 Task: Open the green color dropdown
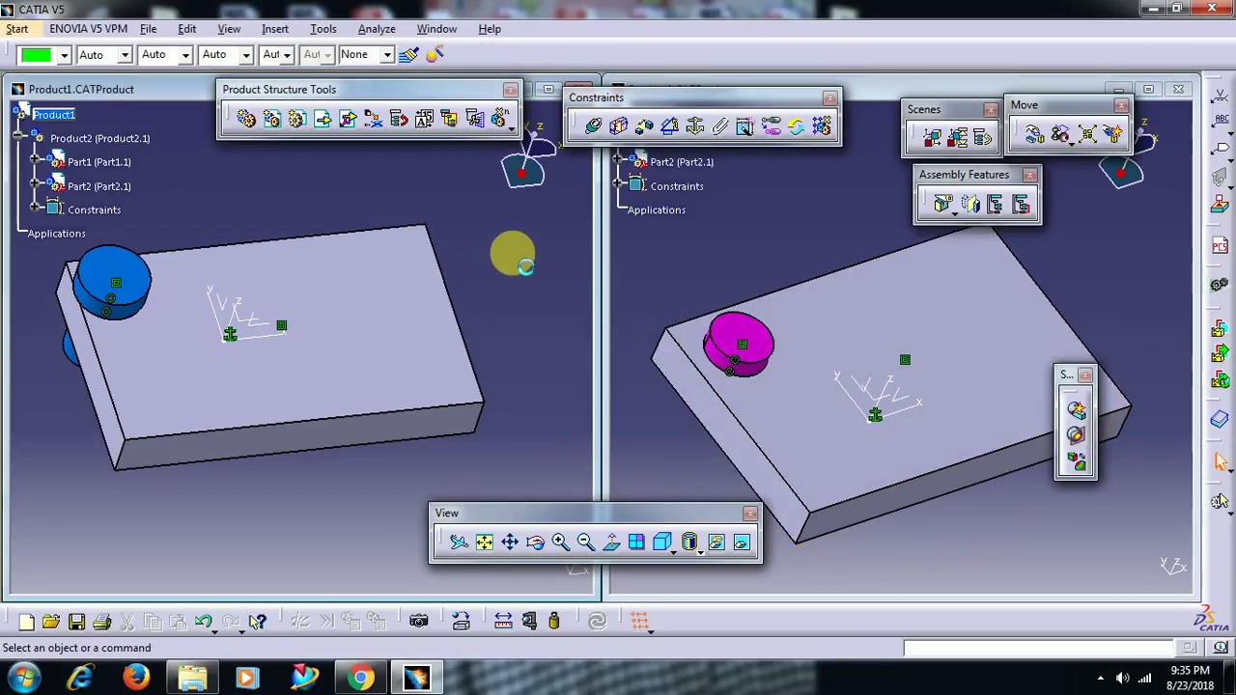click(64, 55)
